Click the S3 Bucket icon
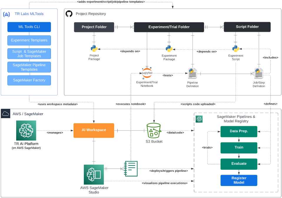 point(154,131)
